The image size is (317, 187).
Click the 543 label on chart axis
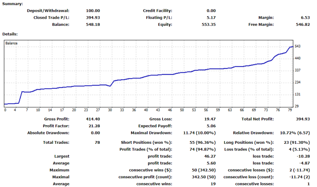[x=298, y=46]
